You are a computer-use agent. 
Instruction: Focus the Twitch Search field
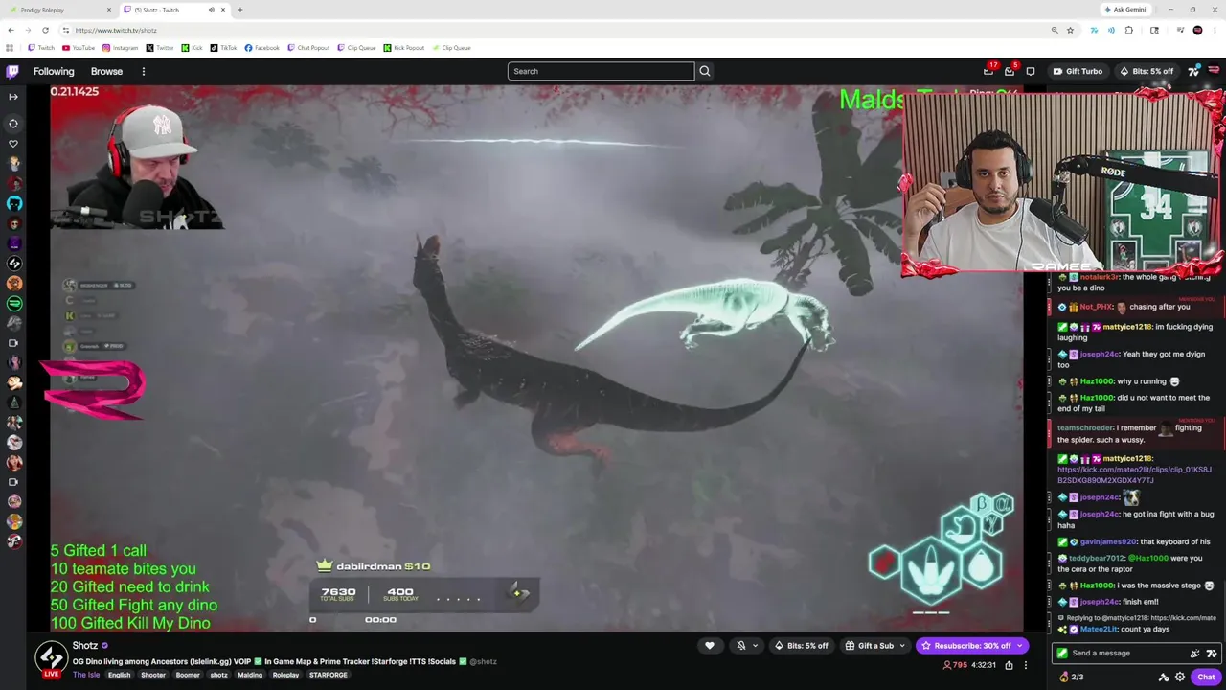click(601, 71)
